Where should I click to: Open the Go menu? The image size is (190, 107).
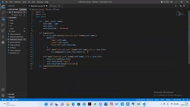[x=29, y=2]
